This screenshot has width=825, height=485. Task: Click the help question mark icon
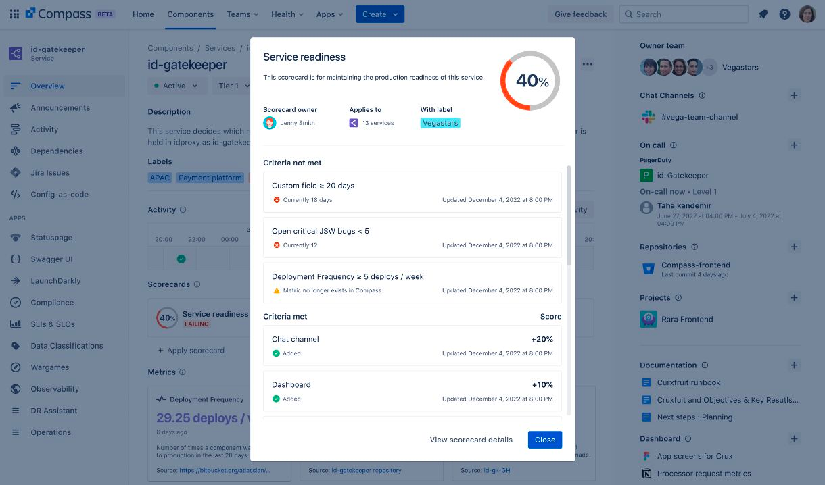pos(784,14)
